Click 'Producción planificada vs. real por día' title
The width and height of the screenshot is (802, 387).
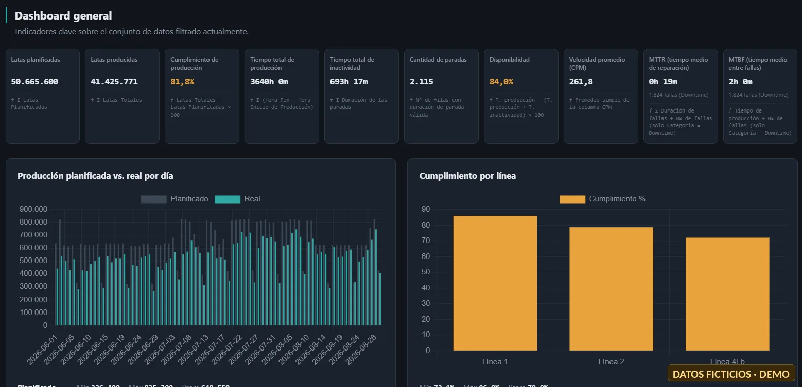coord(95,176)
